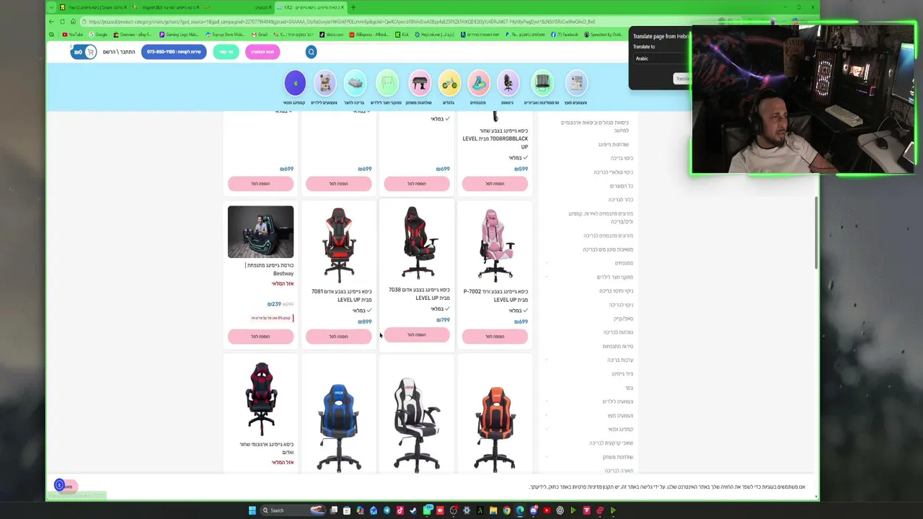The width and height of the screenshot is (923, 519).
Task: Add the pink P-7002 chair to cart
Action: (495, 337)
